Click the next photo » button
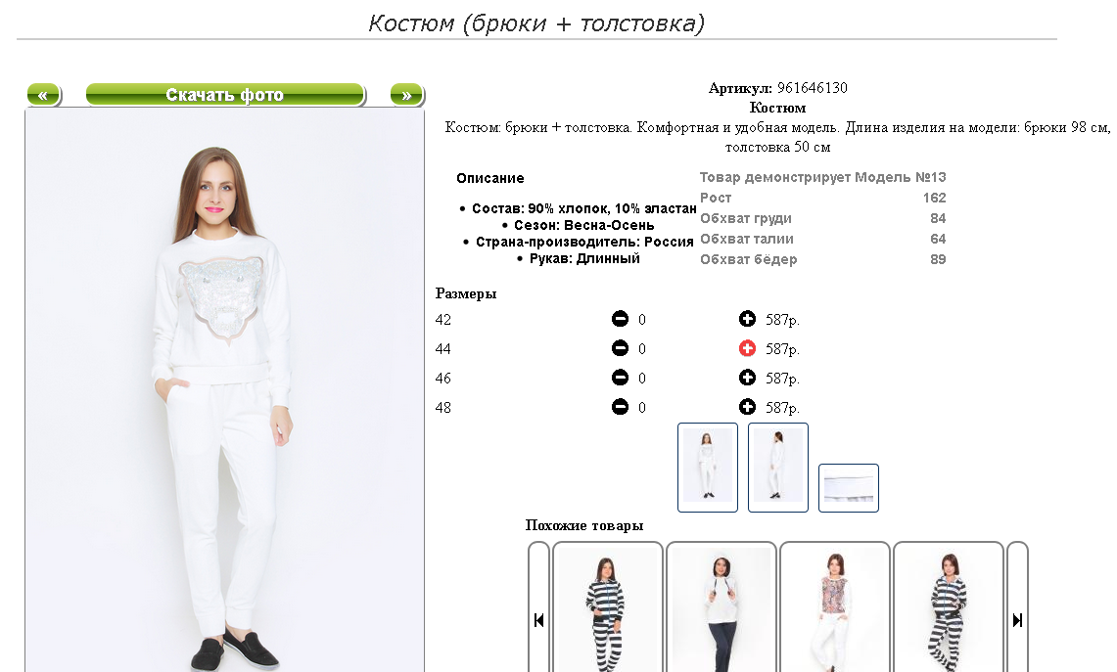 [x=407, y=95]
